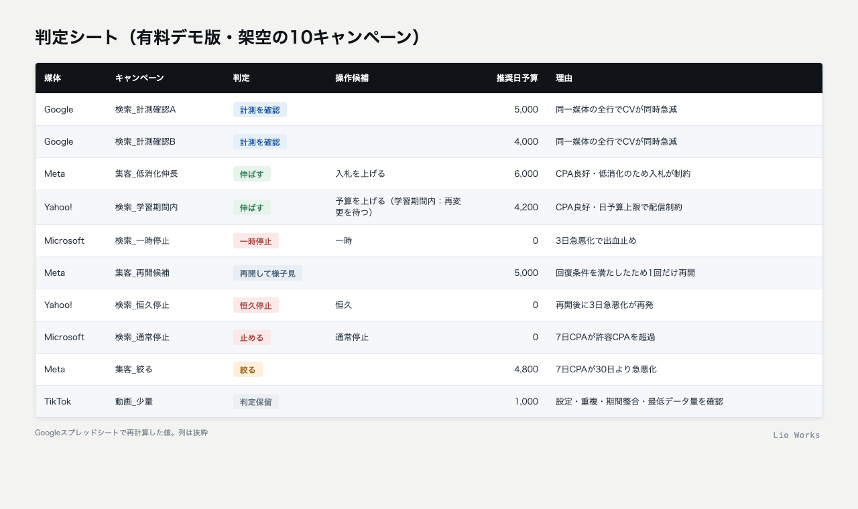The height and width of the screenshot is (509, 858).
Task: Click the red 一時停止 badge
Action: pos(256,241)
